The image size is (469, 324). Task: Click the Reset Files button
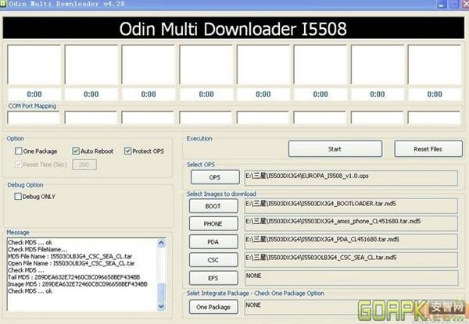(428, 148)
